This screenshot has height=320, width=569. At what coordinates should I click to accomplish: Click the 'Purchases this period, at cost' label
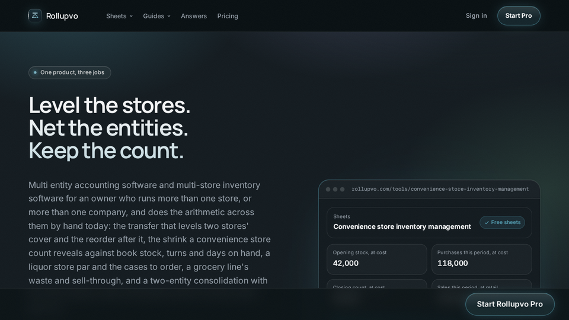click(x=472, y=252)
